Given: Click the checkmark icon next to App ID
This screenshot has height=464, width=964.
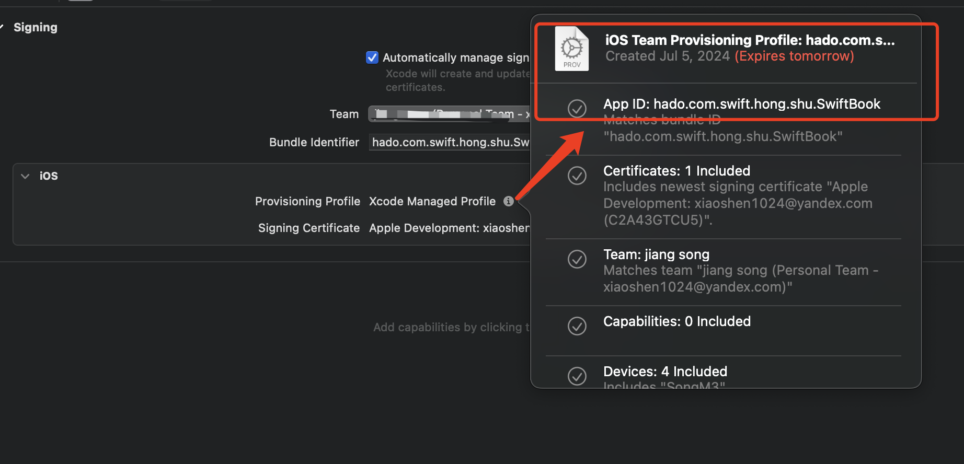Looking at the screenshot, I should 577,109.
